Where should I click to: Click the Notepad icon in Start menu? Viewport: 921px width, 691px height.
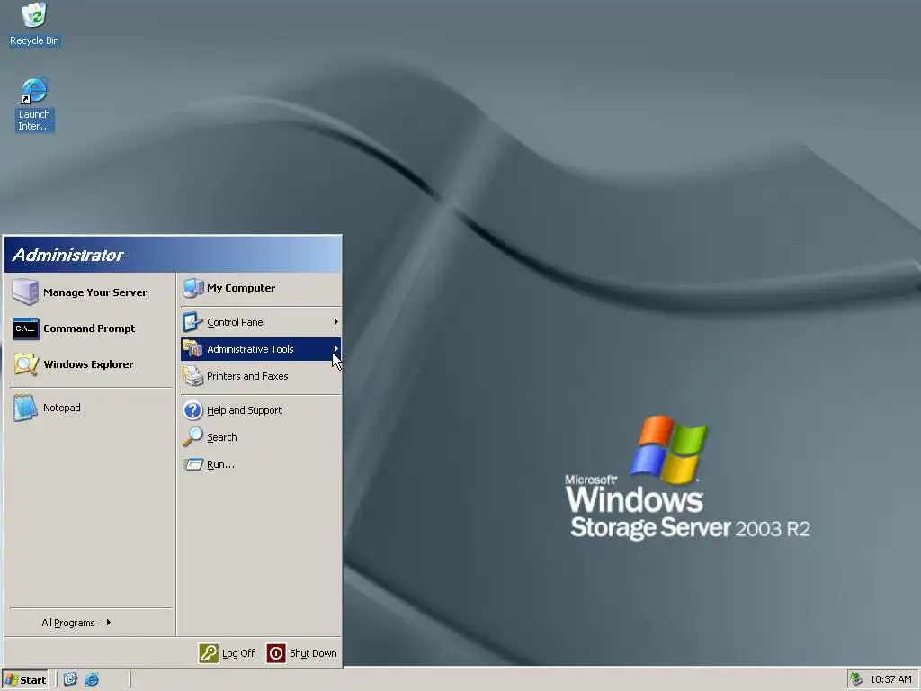[25, 408]
